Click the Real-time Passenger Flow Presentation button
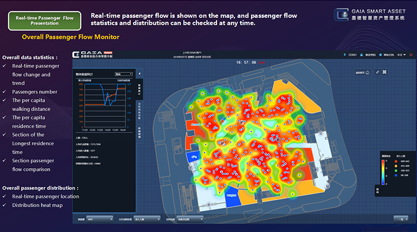The image size is (417, 232). [44, 20]
